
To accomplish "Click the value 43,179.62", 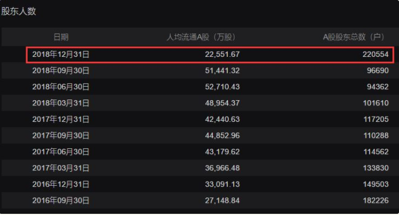I will point(222,152).
